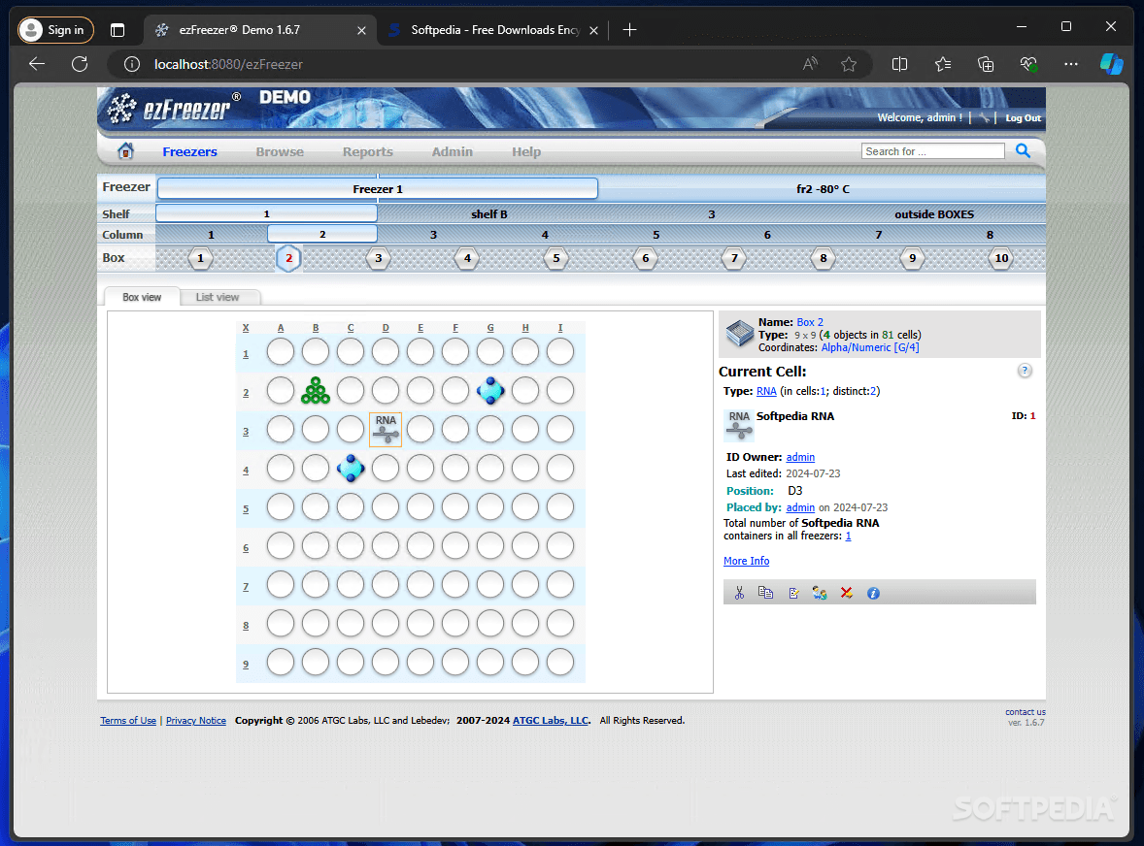Open the More Info link
1144x846 pixels.
click(x=747, y=561)
